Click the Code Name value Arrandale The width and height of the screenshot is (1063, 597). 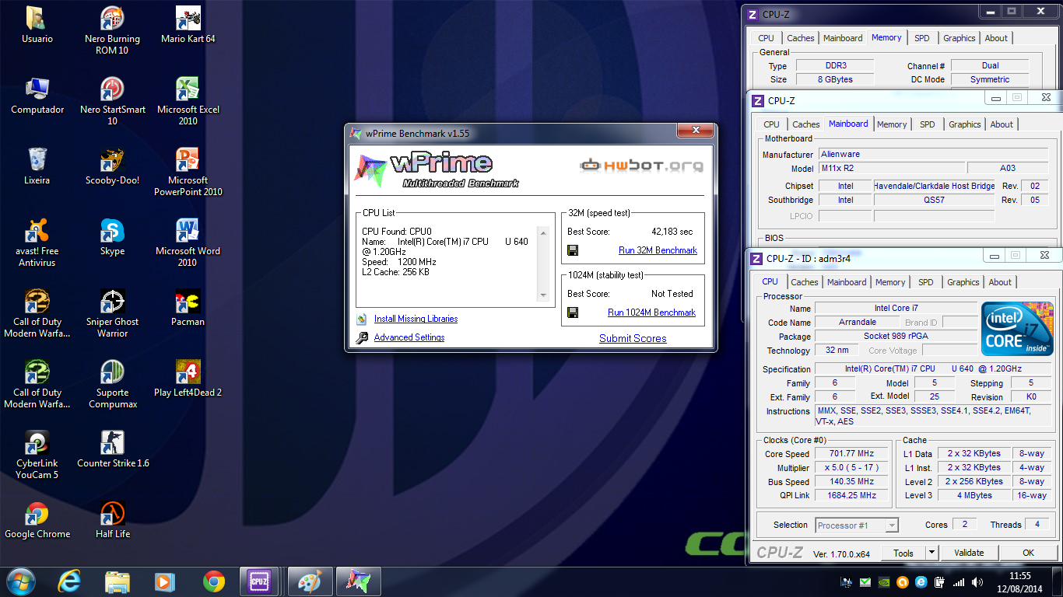[x=858, y=323]
